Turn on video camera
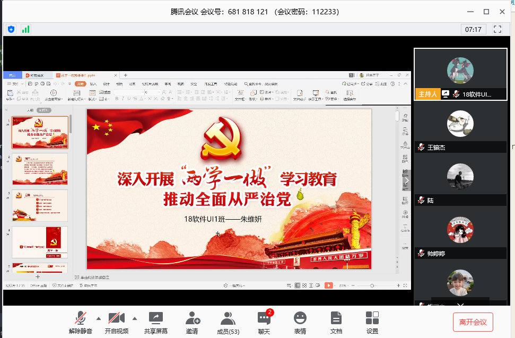Screen dimensions: 515x338 click(117, 322)
